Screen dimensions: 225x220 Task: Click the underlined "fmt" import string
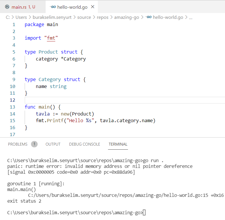tap(51, 38)
